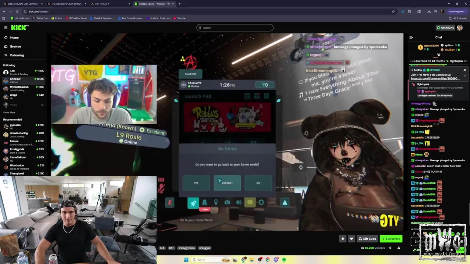Open VRChat notifications bell icon
This screenshot has width=470, height=264.
point(205,202)
